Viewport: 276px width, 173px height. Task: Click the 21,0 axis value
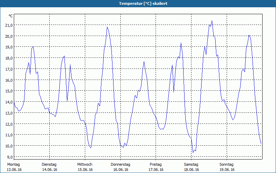point(9,25)
